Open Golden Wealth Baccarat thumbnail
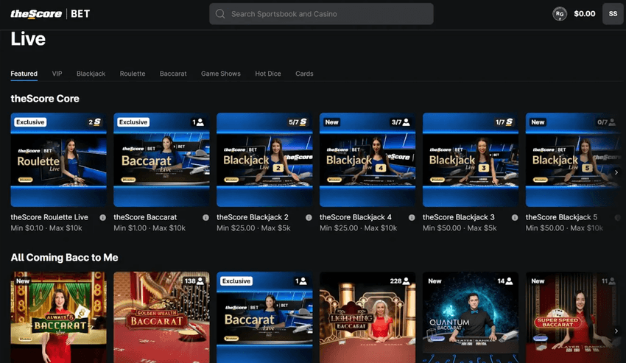The height and width of the screenshot is (363, 626). coord(162,317)
